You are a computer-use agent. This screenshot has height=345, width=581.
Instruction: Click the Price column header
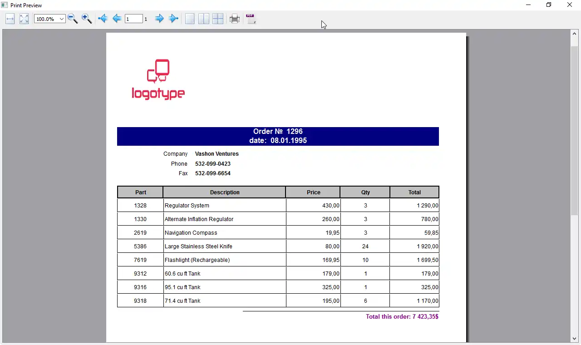point(313,192)
